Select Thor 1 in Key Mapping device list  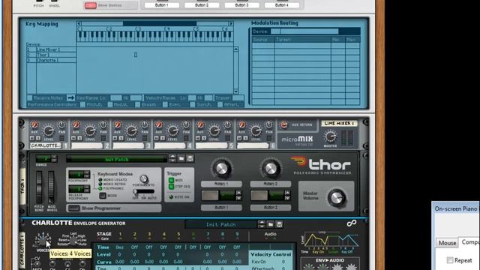[51, 55]
